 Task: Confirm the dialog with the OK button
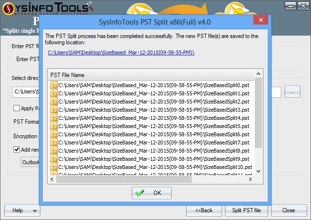(151, 193)
